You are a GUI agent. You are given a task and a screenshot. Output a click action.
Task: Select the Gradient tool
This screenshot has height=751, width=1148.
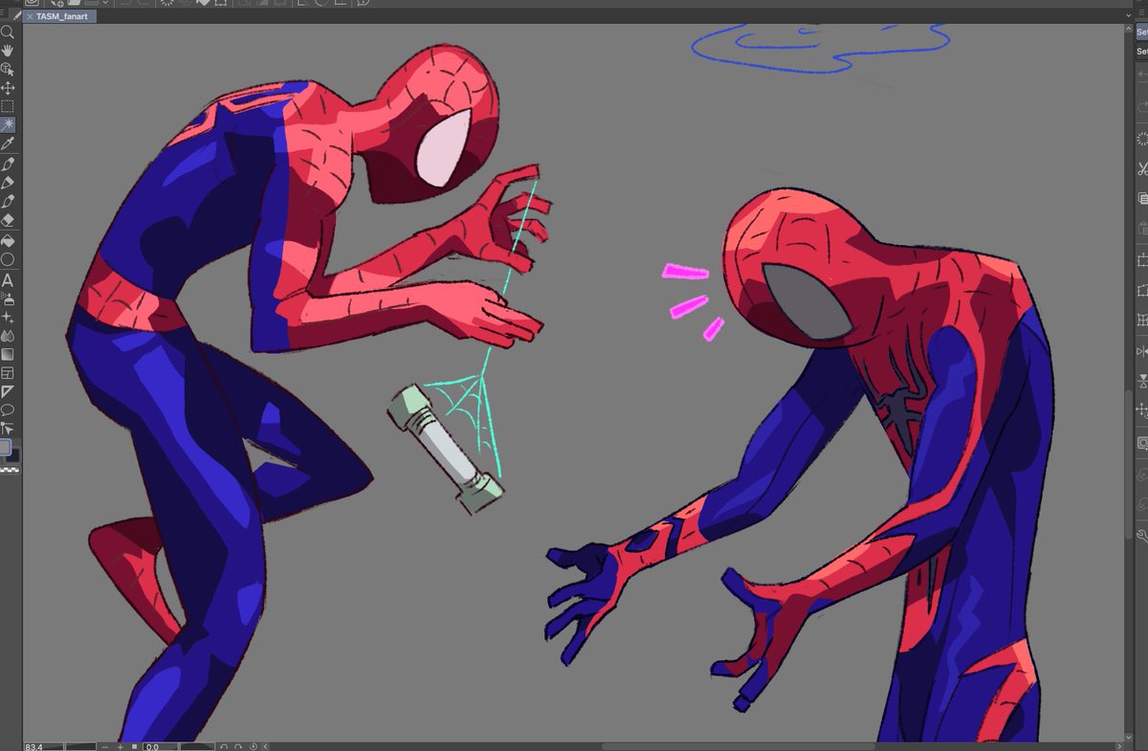point(8,354)
